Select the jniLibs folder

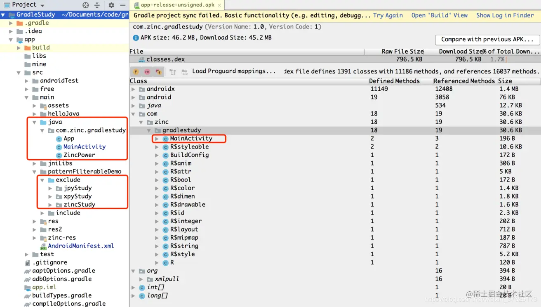(x=60, y=163)
